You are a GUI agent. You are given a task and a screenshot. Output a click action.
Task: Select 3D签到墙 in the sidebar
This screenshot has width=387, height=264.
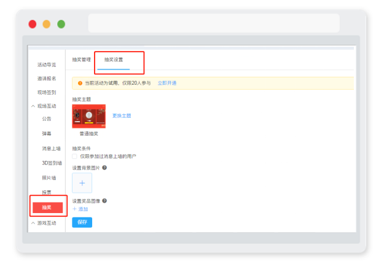point(52,163)
